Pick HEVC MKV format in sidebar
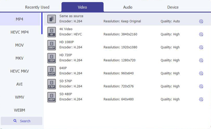 20,71
